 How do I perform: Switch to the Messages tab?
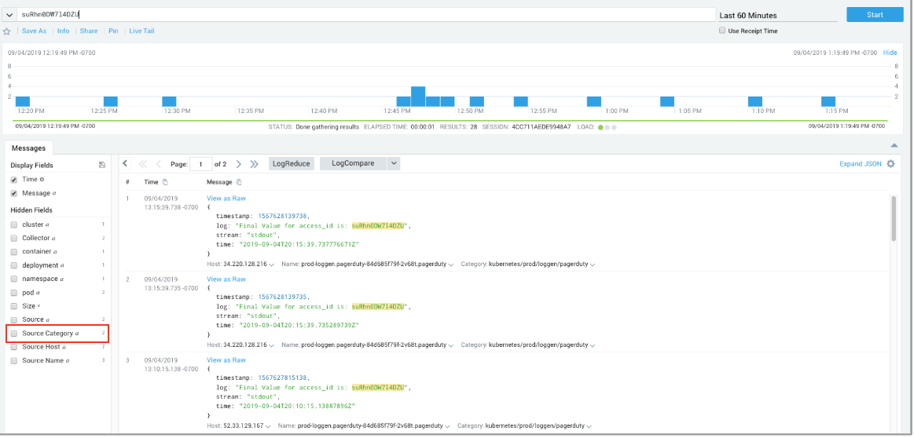tap(28, 148)
